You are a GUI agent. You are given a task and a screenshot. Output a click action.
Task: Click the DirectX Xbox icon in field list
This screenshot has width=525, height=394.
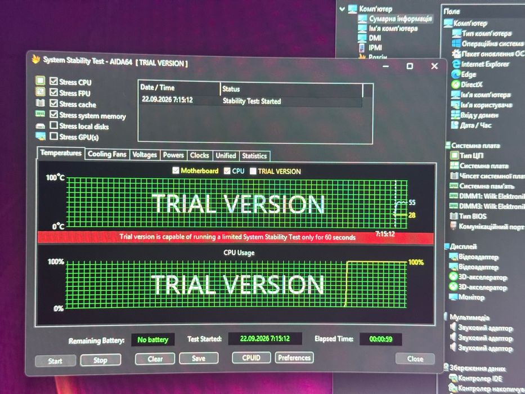(455, 84)
